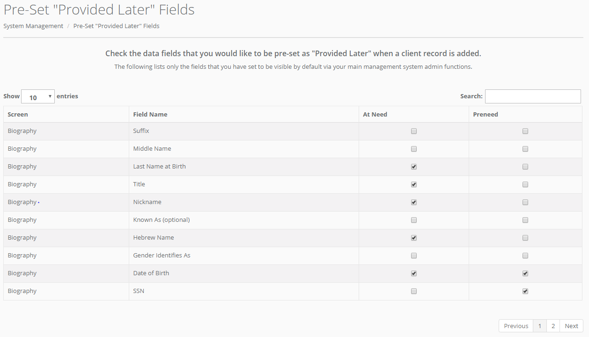Open System Management breadcrumb link
Image resolution: width=589 pixels, height=337 pixels.
click(33, 26)
